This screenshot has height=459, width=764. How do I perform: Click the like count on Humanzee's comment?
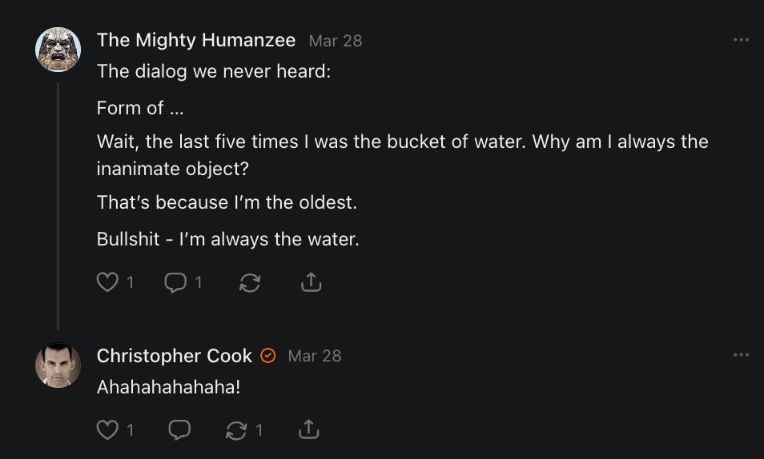point(130,282)
